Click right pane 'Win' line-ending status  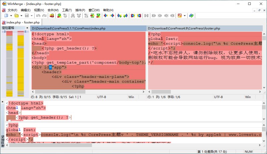[248, 97]
